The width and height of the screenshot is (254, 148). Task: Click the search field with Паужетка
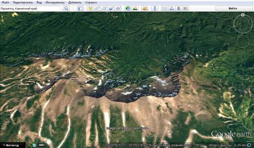tap(30, 9)
